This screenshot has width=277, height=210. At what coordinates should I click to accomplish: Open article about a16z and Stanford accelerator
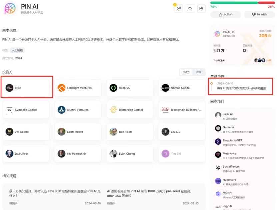click(55, 193)
